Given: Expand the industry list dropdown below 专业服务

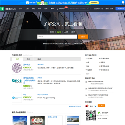Looking at the screenshot, I should [88, 74].
